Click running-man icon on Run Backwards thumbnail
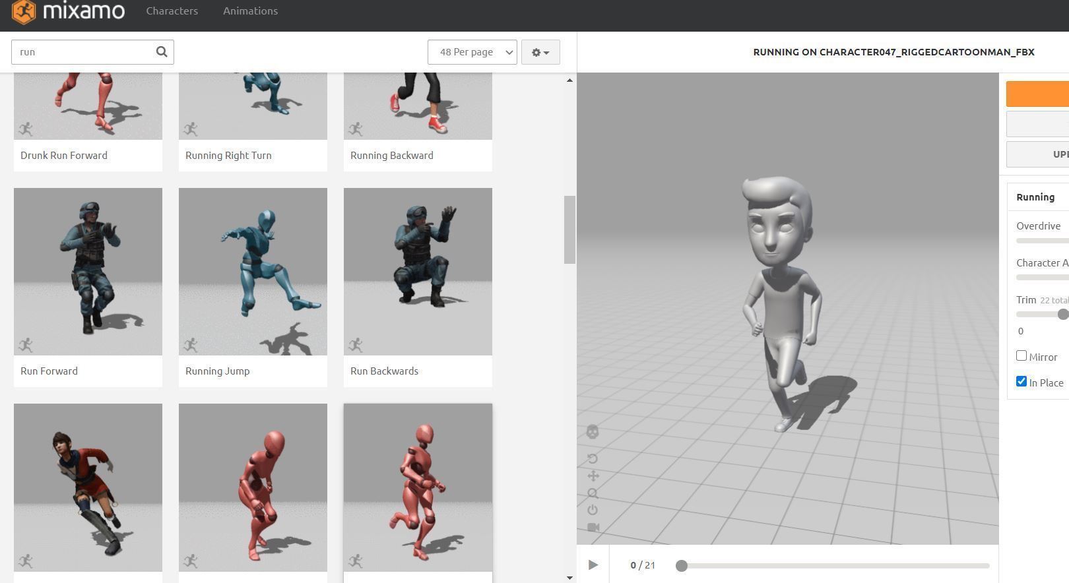 [356, 344]
